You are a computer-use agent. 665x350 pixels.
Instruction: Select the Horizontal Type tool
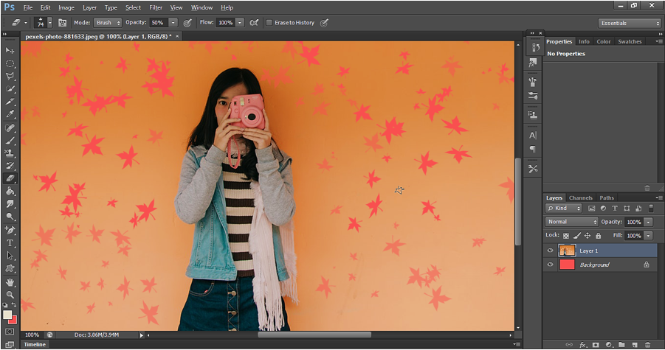point(10,243)
